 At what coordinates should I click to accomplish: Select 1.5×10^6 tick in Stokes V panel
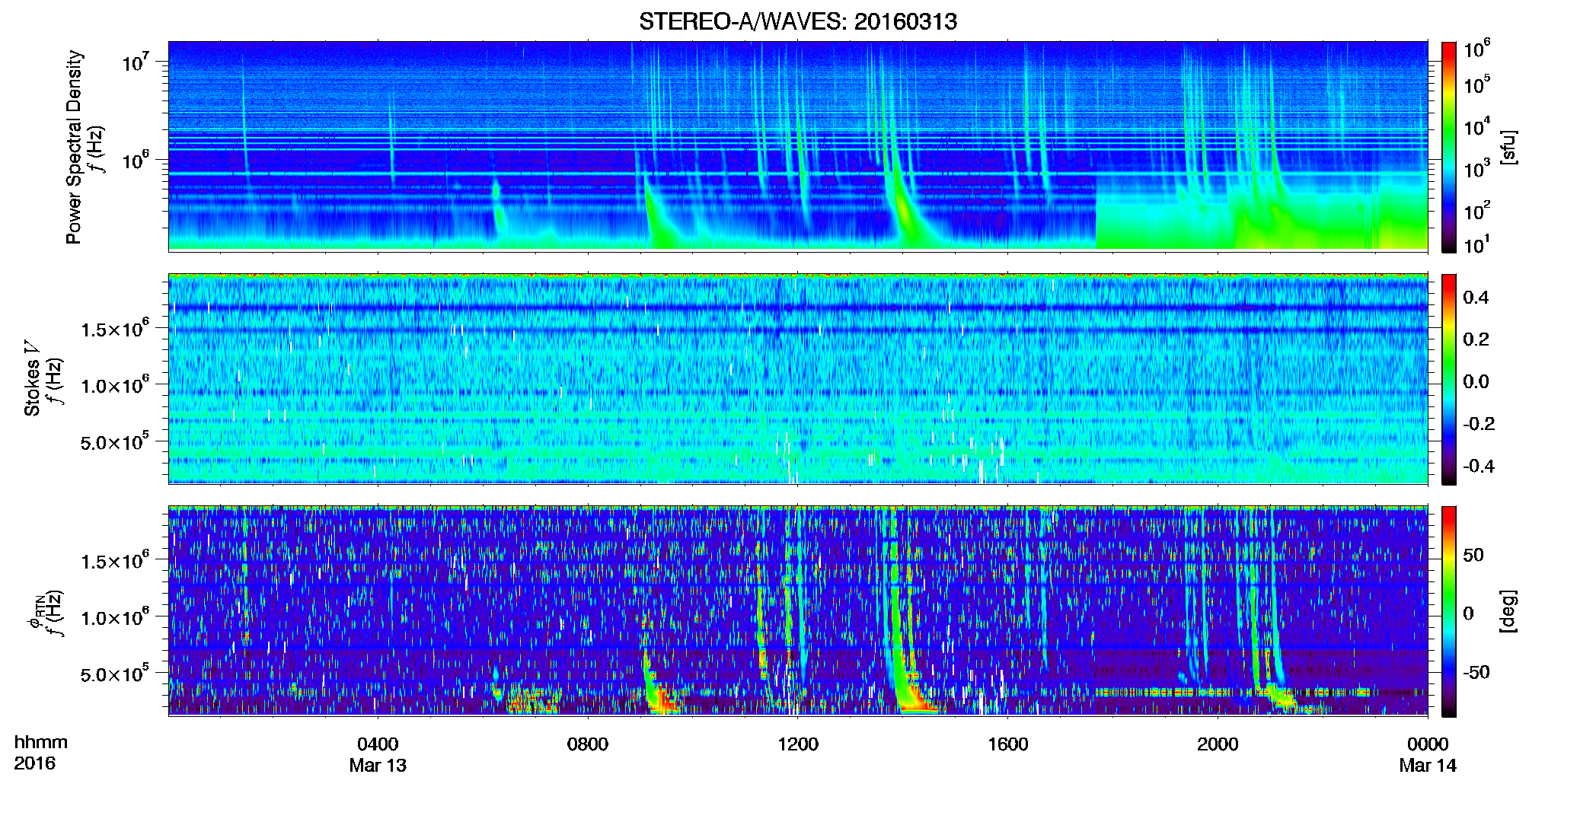[115, 329]
